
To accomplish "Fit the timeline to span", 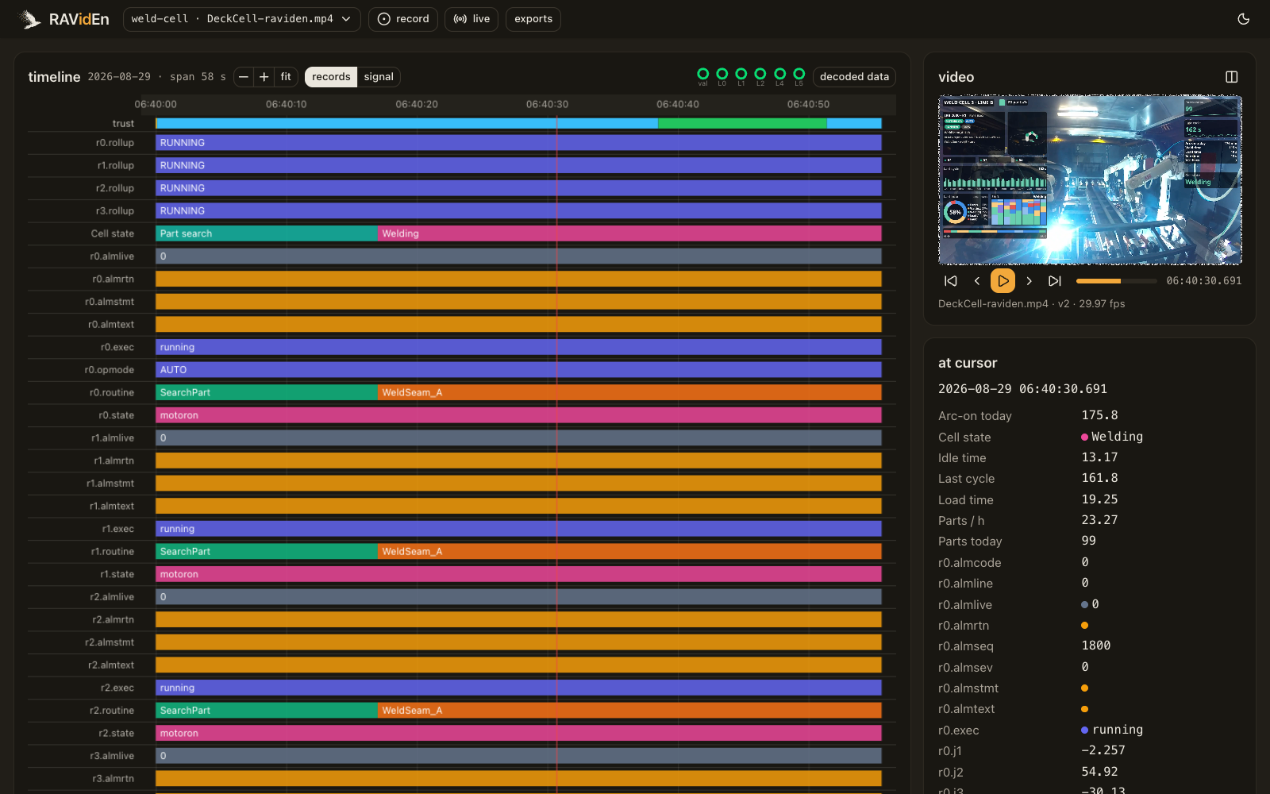I will point(286,77).
